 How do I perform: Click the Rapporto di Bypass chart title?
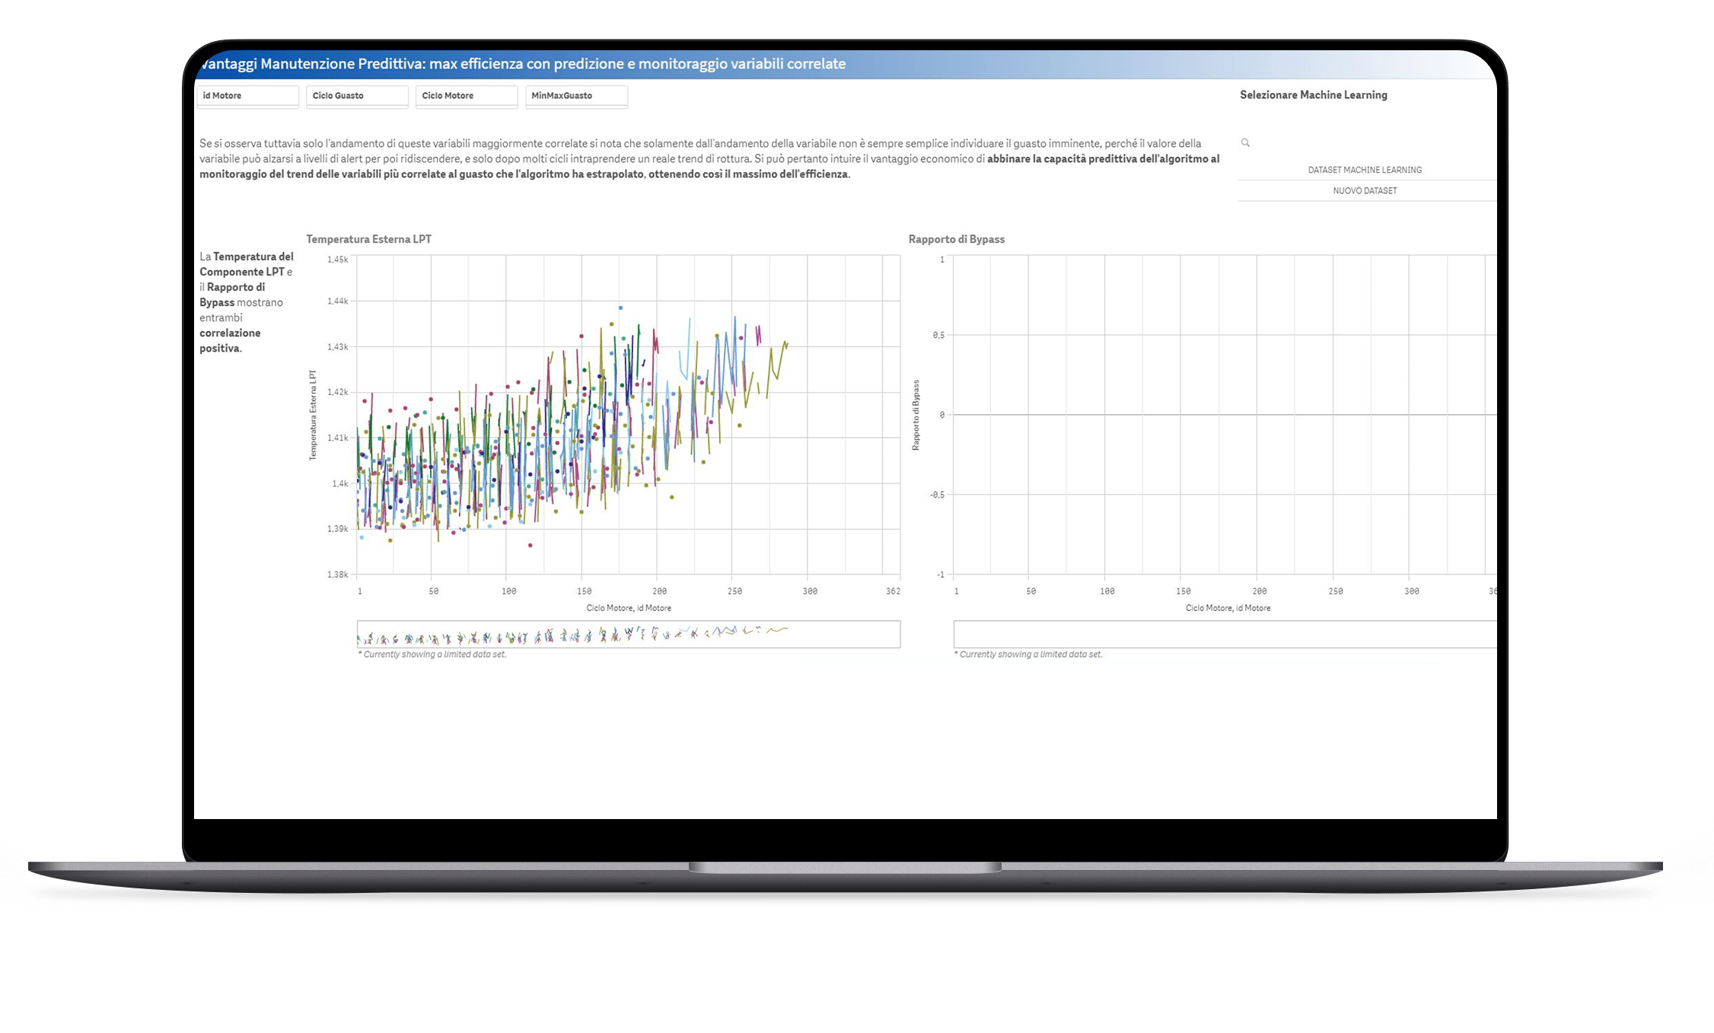click(x=956, y=239)
